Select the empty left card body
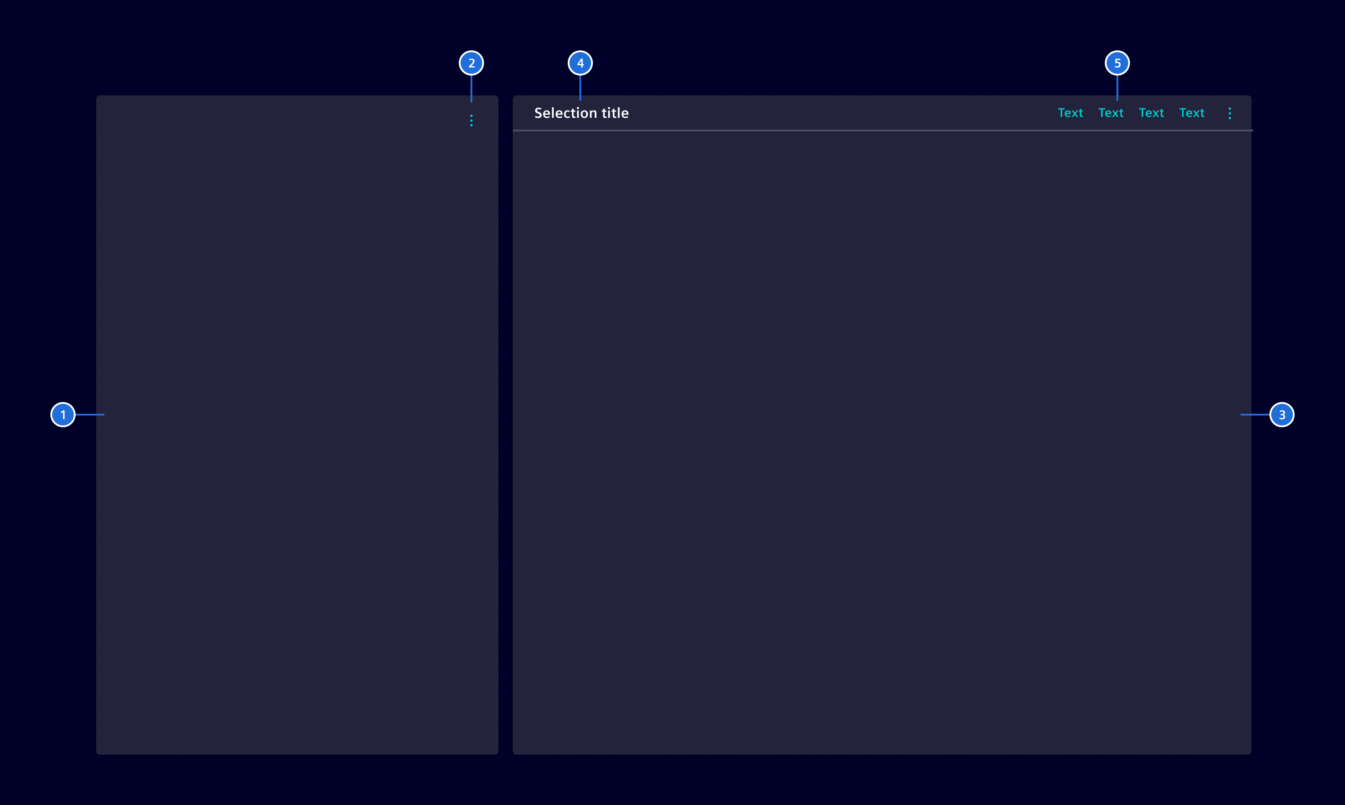Viewport: 1345px width, 805px height. coord(297,434)
